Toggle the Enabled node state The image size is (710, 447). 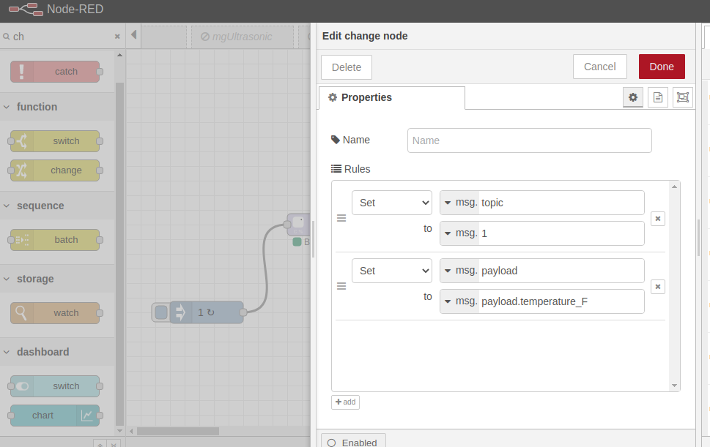(352, 442)
